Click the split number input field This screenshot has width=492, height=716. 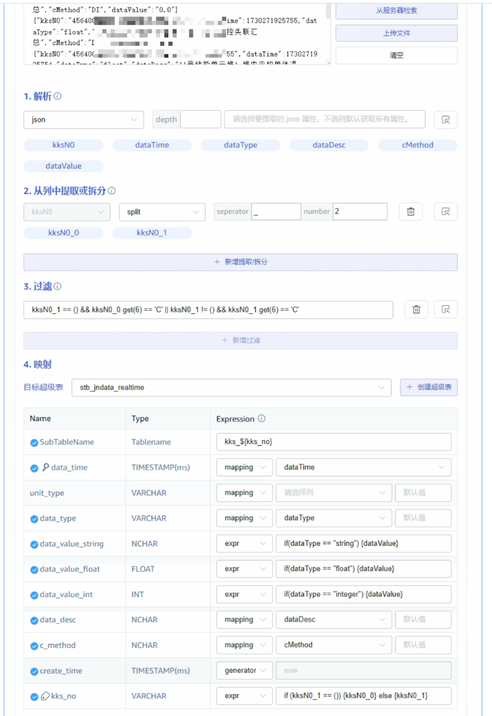tap(360, 212)
